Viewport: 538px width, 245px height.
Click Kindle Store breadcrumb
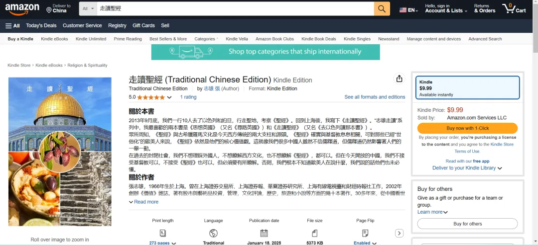pos(19,66)
